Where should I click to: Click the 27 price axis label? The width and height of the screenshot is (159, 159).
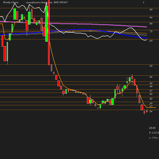151,107
